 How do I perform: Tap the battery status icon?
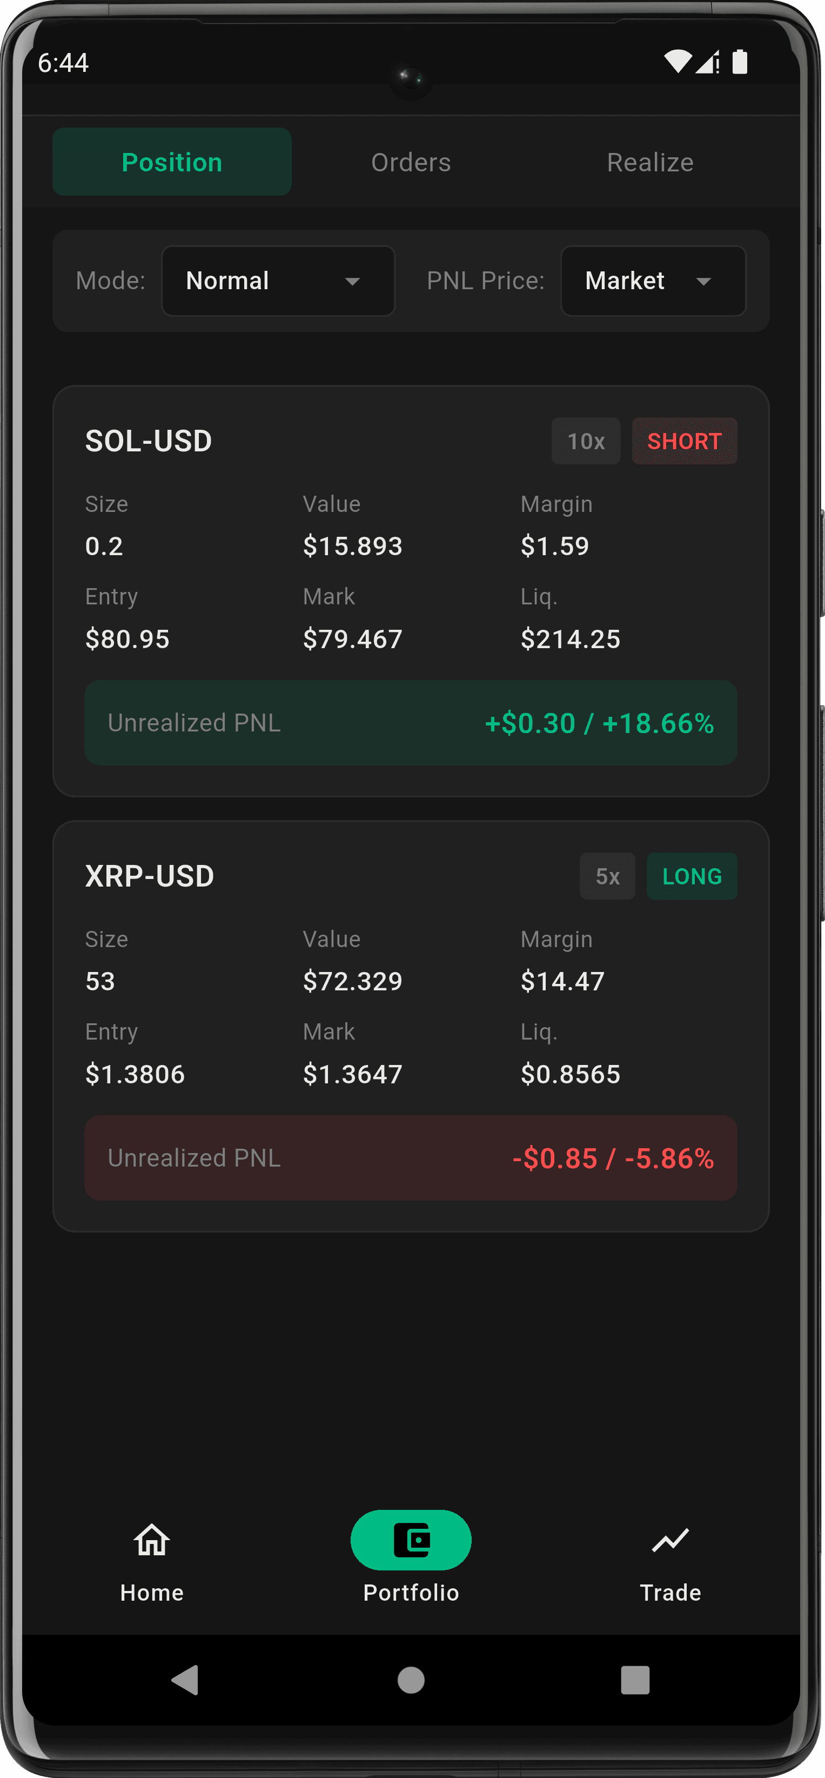[x=740, y=62]
